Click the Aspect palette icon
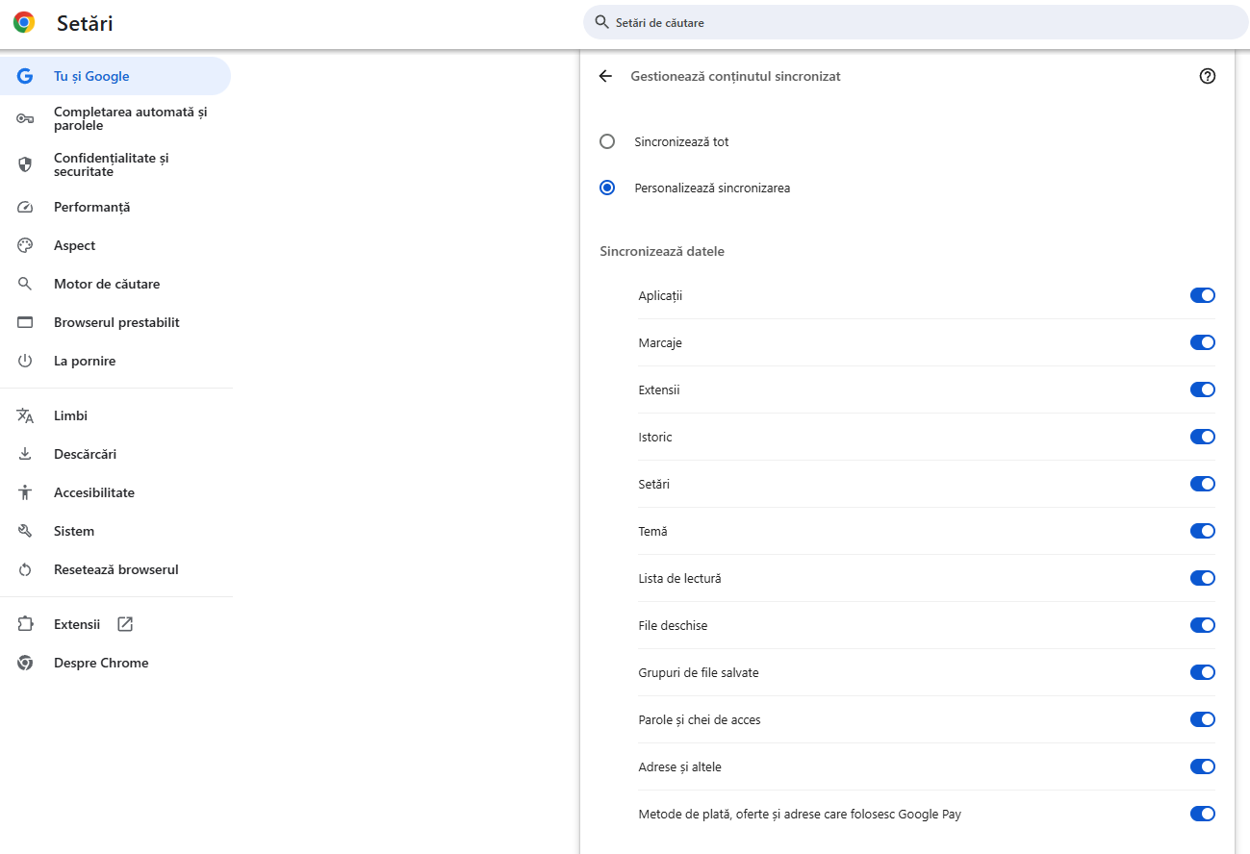Image resolution: width=1250 pixels, height=854 pixels. [x=25, y=245]
